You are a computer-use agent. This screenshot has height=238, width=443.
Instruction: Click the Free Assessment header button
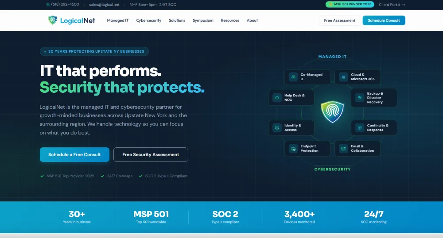click(340, 20)
